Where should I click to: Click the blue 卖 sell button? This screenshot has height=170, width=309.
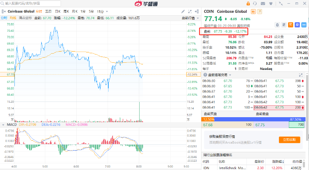pos(297,25)
